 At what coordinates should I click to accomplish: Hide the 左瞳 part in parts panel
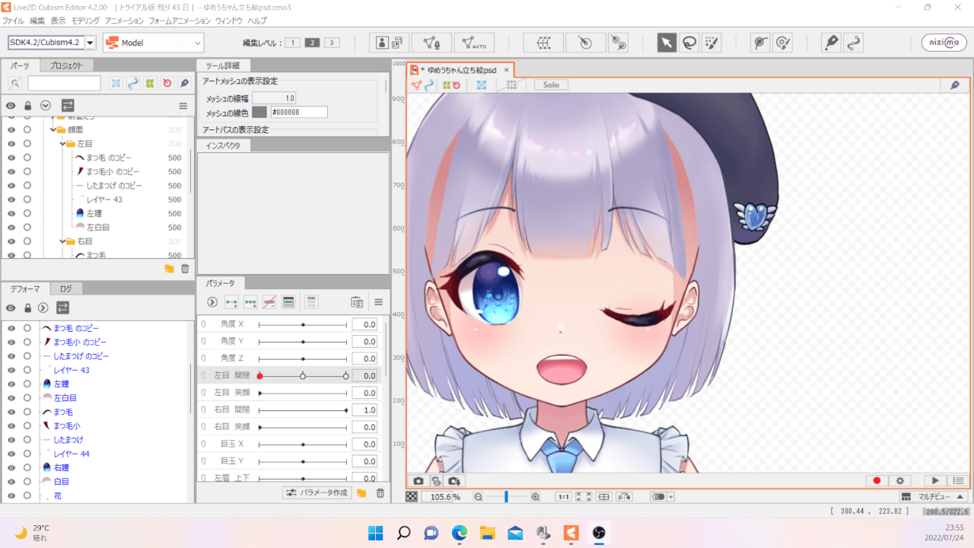tap(11, 213)
